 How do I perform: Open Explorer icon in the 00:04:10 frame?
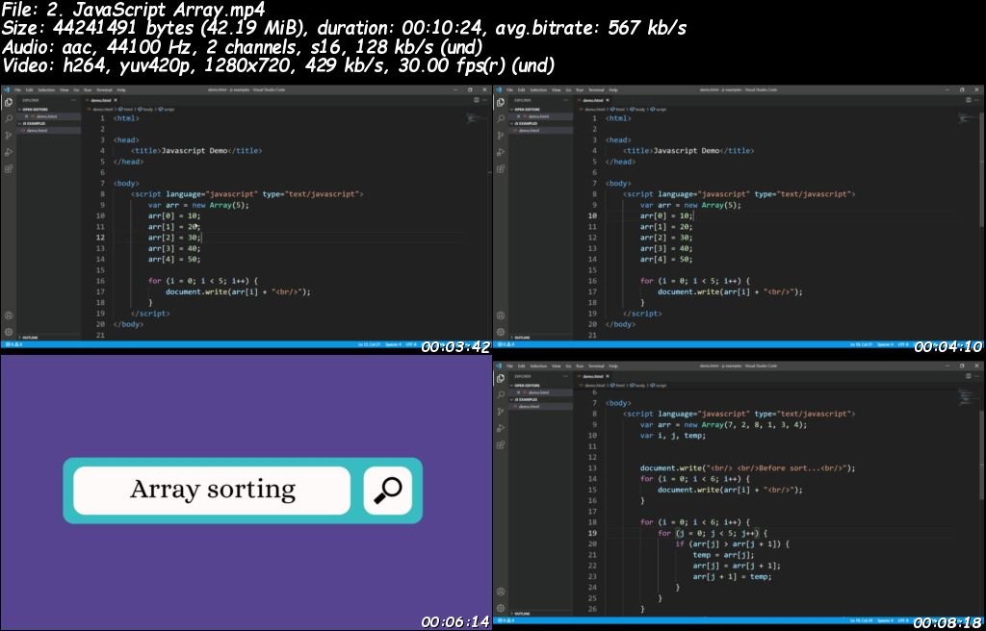[501, 102]
